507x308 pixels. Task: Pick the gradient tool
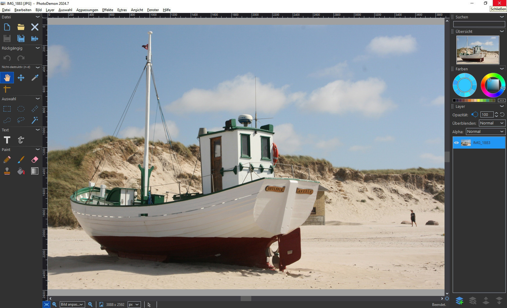tap(35, 172)
